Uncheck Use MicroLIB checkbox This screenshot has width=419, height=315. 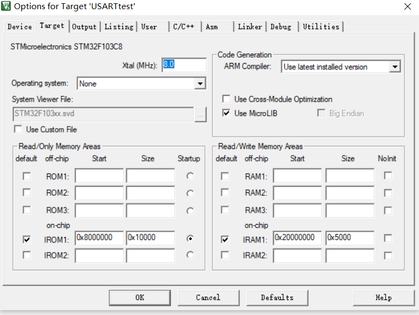click(226, 113)
